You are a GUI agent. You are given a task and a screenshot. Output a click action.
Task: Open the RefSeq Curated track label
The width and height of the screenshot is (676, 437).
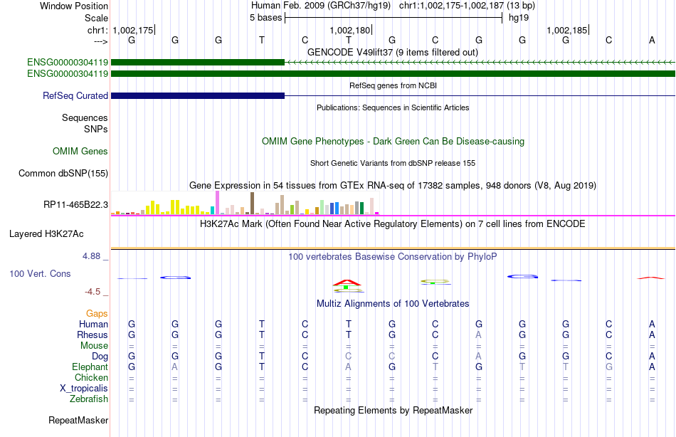(75, 96)
